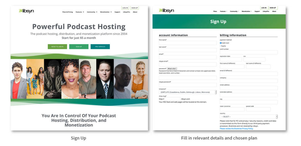Click the Powerful Podcast Hosting heading
The height and width of the screenshot is (146, 301).
(79, 27)
